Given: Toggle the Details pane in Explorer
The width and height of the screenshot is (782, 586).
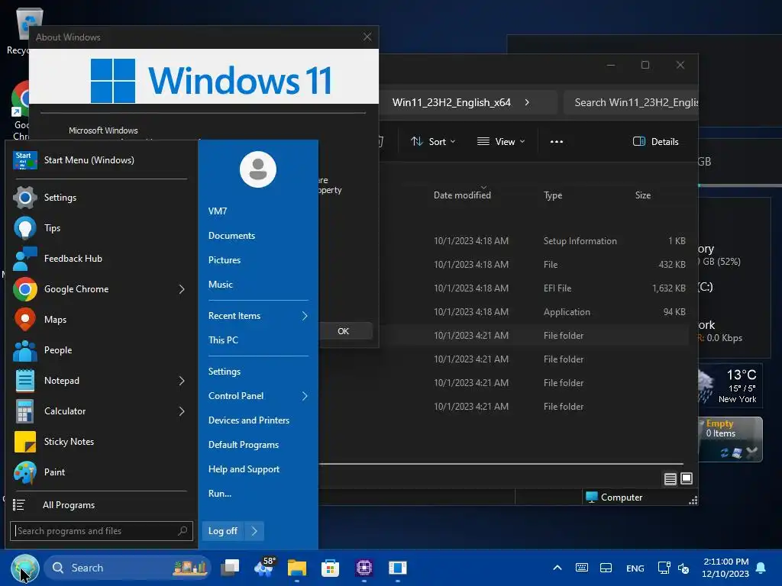Looking at the screenshot, I should tap(656, 141).
